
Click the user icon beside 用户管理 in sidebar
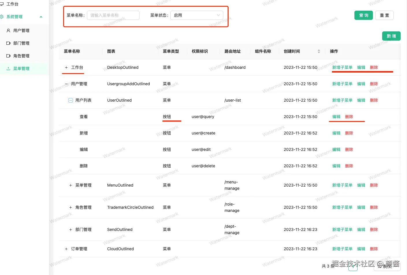(x=8, y=31)
